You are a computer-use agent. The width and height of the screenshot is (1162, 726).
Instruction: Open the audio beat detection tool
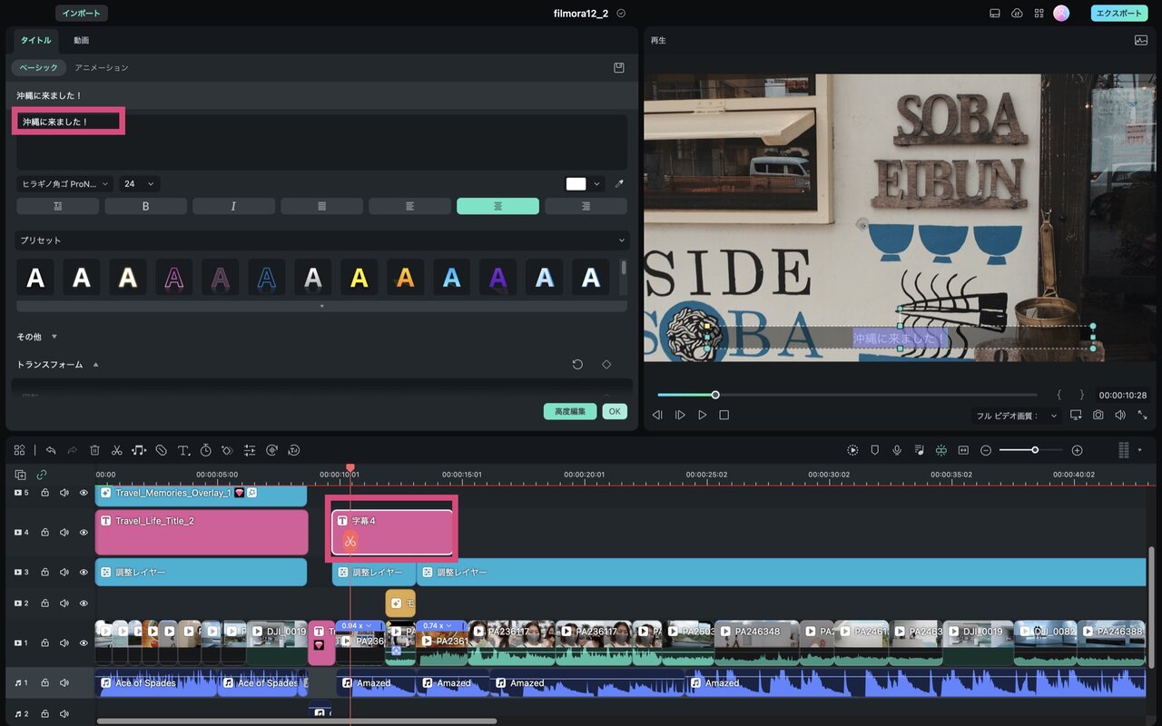[x=139, y=450]
